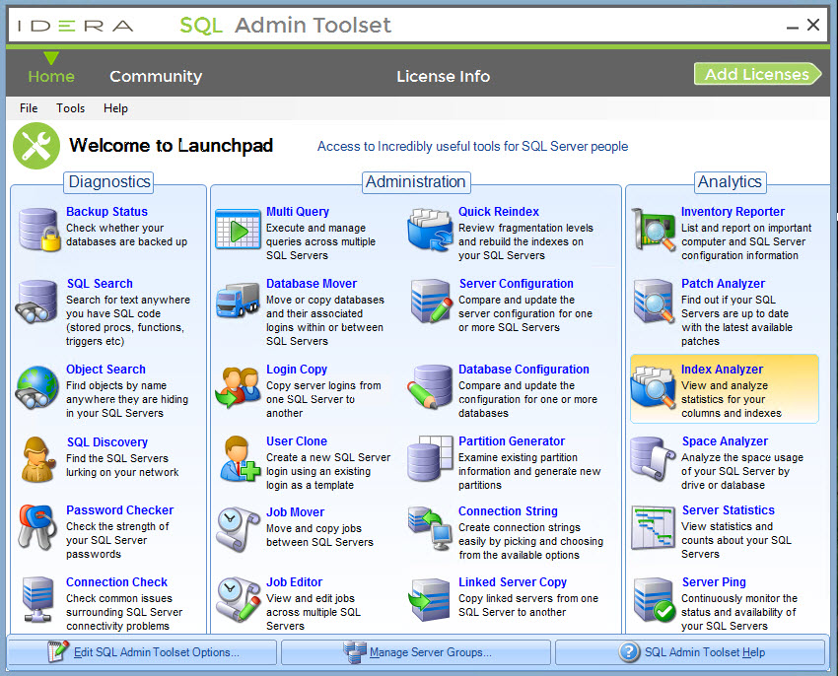Launch the Server Ping icon
Image resolution: width=838 pixels, height=676 pixels.
point(653,599)
